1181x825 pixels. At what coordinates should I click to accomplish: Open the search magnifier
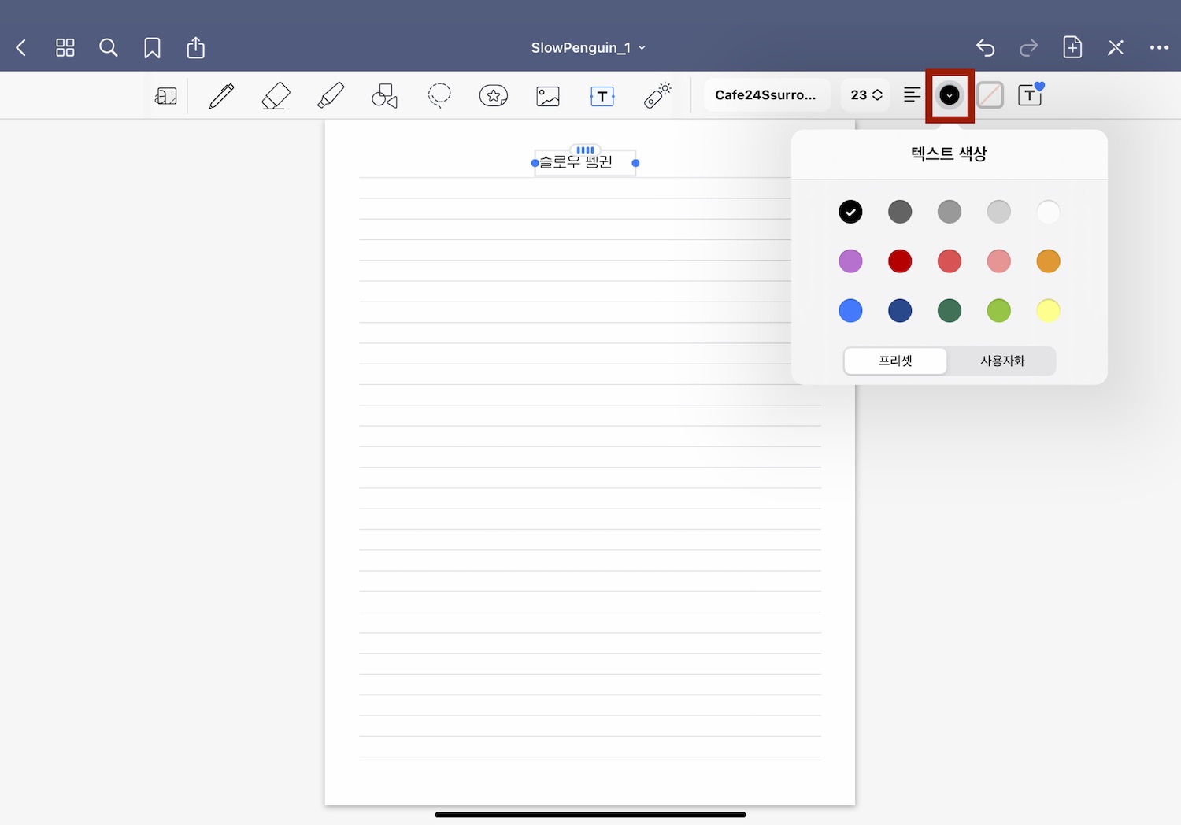[x=109, y=48]
